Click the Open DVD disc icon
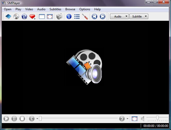The height and width of the screenshot is (130, 171). (16, 17)
